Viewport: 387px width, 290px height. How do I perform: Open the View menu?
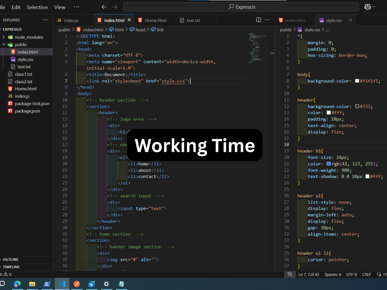tap(60, 7)
